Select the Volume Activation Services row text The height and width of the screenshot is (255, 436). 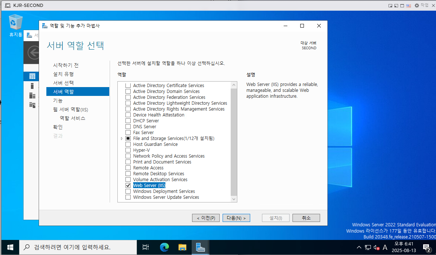[160, 180]
